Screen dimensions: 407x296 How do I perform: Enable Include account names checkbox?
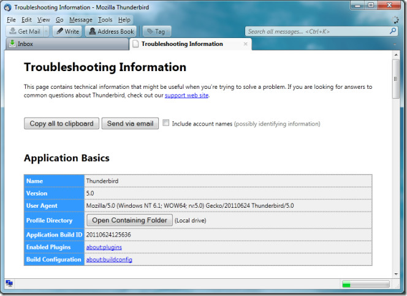(165, 123)
